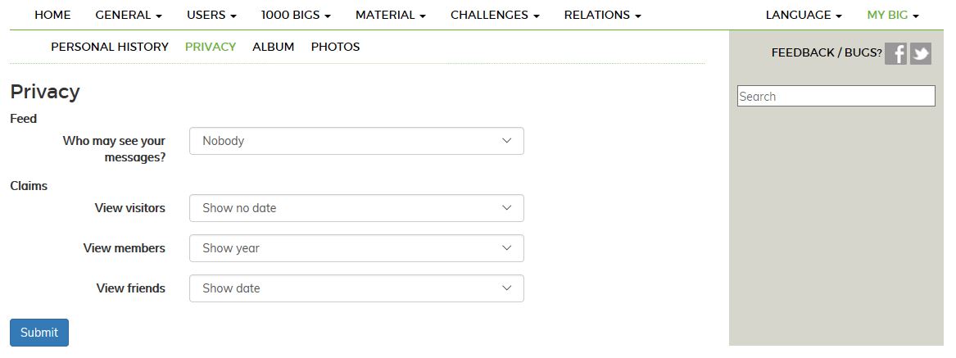The width and height of the screenshot is (956, 358).
Task: Open the Material menu
Action: (x=391, y=15)
